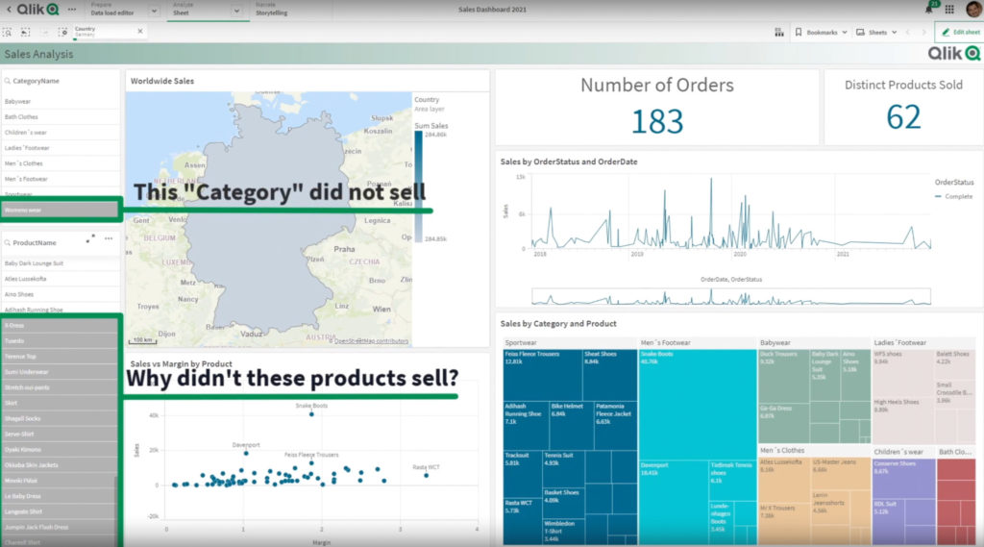Select Atles Lussekofta product

point(61,279)
